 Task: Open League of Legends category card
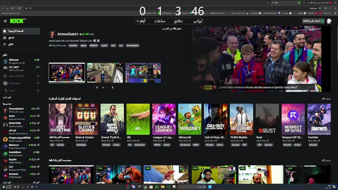tap(164, 119)
